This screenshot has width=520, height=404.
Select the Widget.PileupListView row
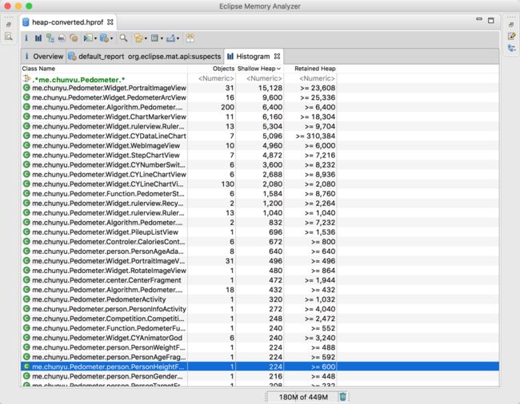(260, 232)
